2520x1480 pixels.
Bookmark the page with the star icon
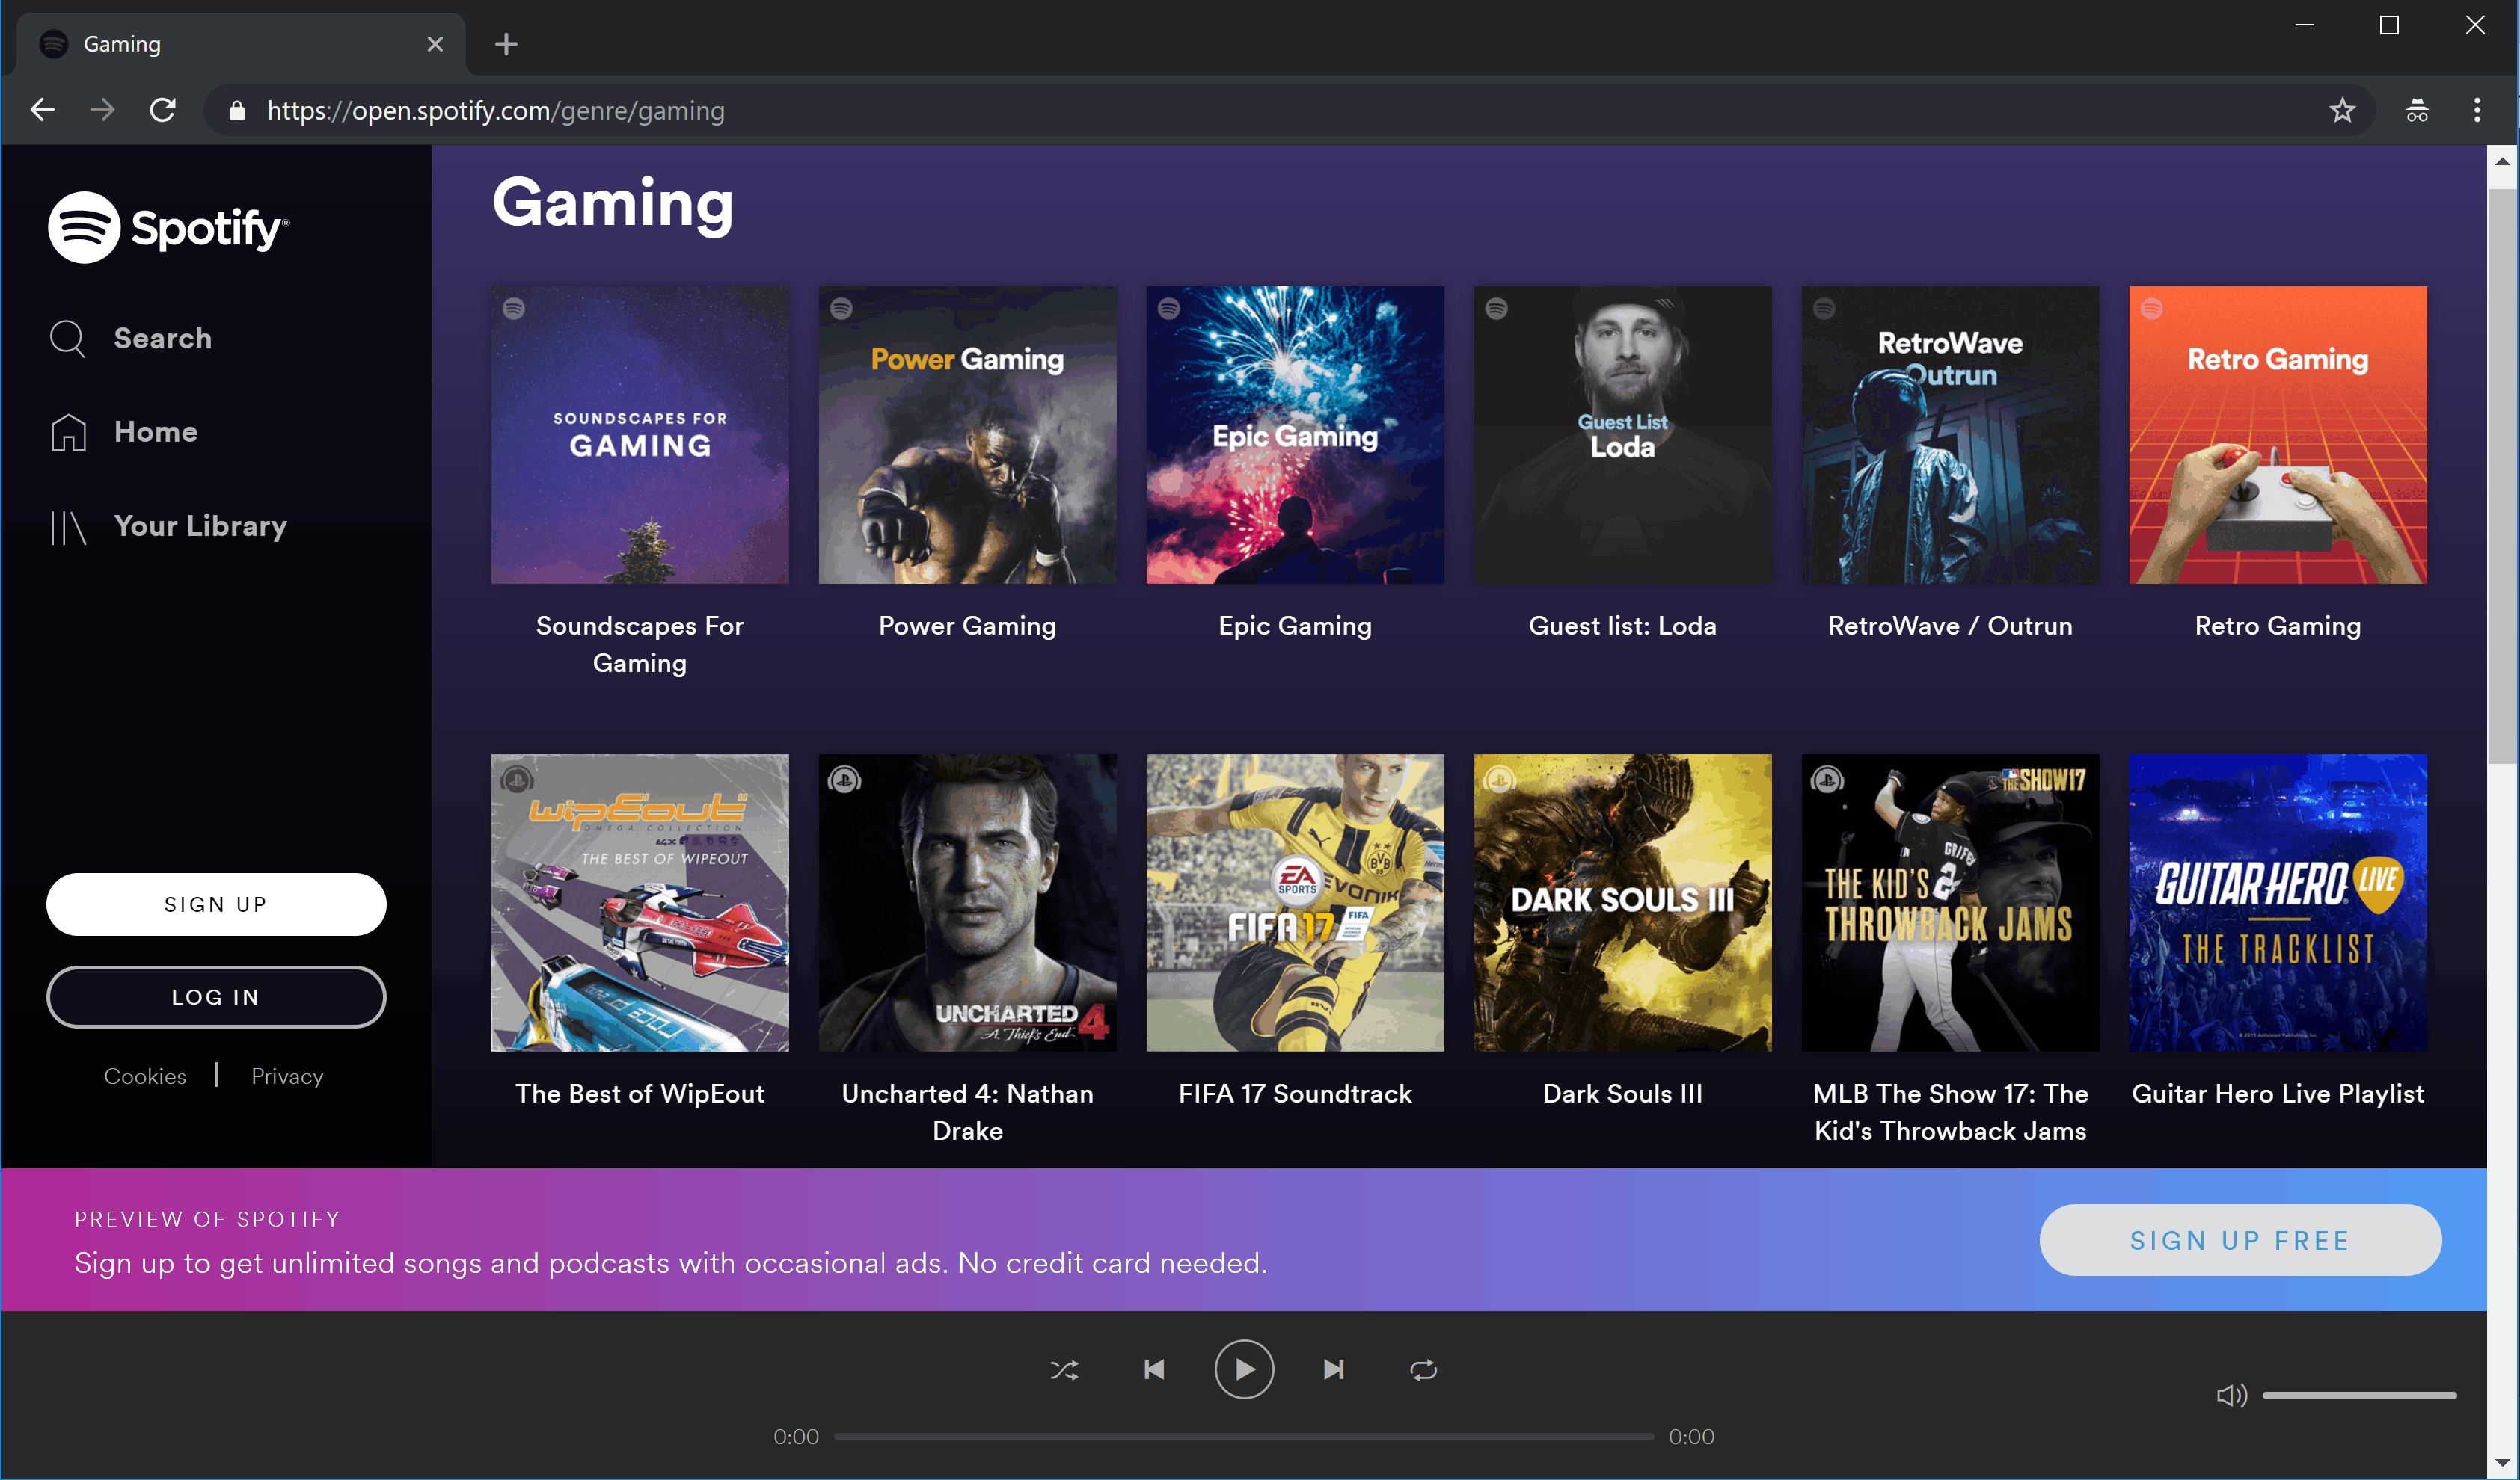pyautogui.click(x=2342, y=110)
